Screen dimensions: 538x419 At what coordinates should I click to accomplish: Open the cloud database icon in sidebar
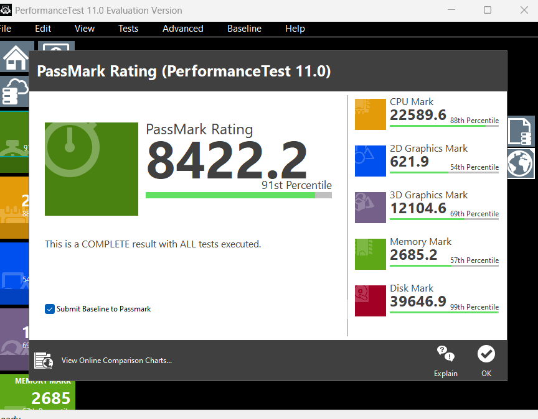click(14, 91)
